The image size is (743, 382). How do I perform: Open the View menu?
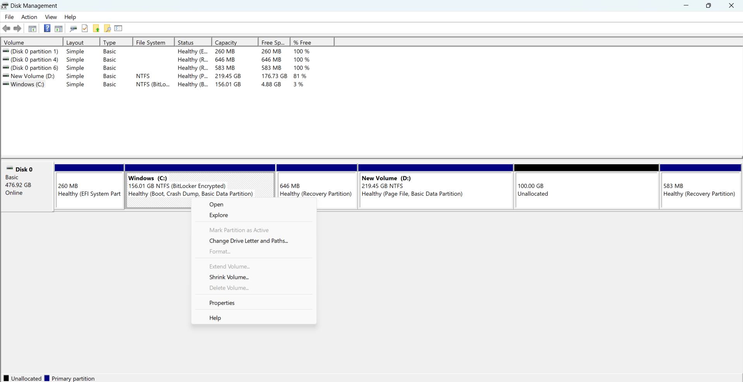coord(51,17)
